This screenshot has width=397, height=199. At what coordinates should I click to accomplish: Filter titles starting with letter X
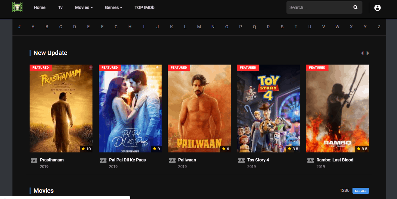[x=351, y=27]
